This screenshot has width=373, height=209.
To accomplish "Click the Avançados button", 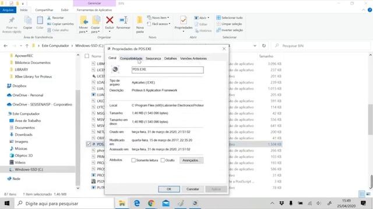I will [x=191, y=160].
